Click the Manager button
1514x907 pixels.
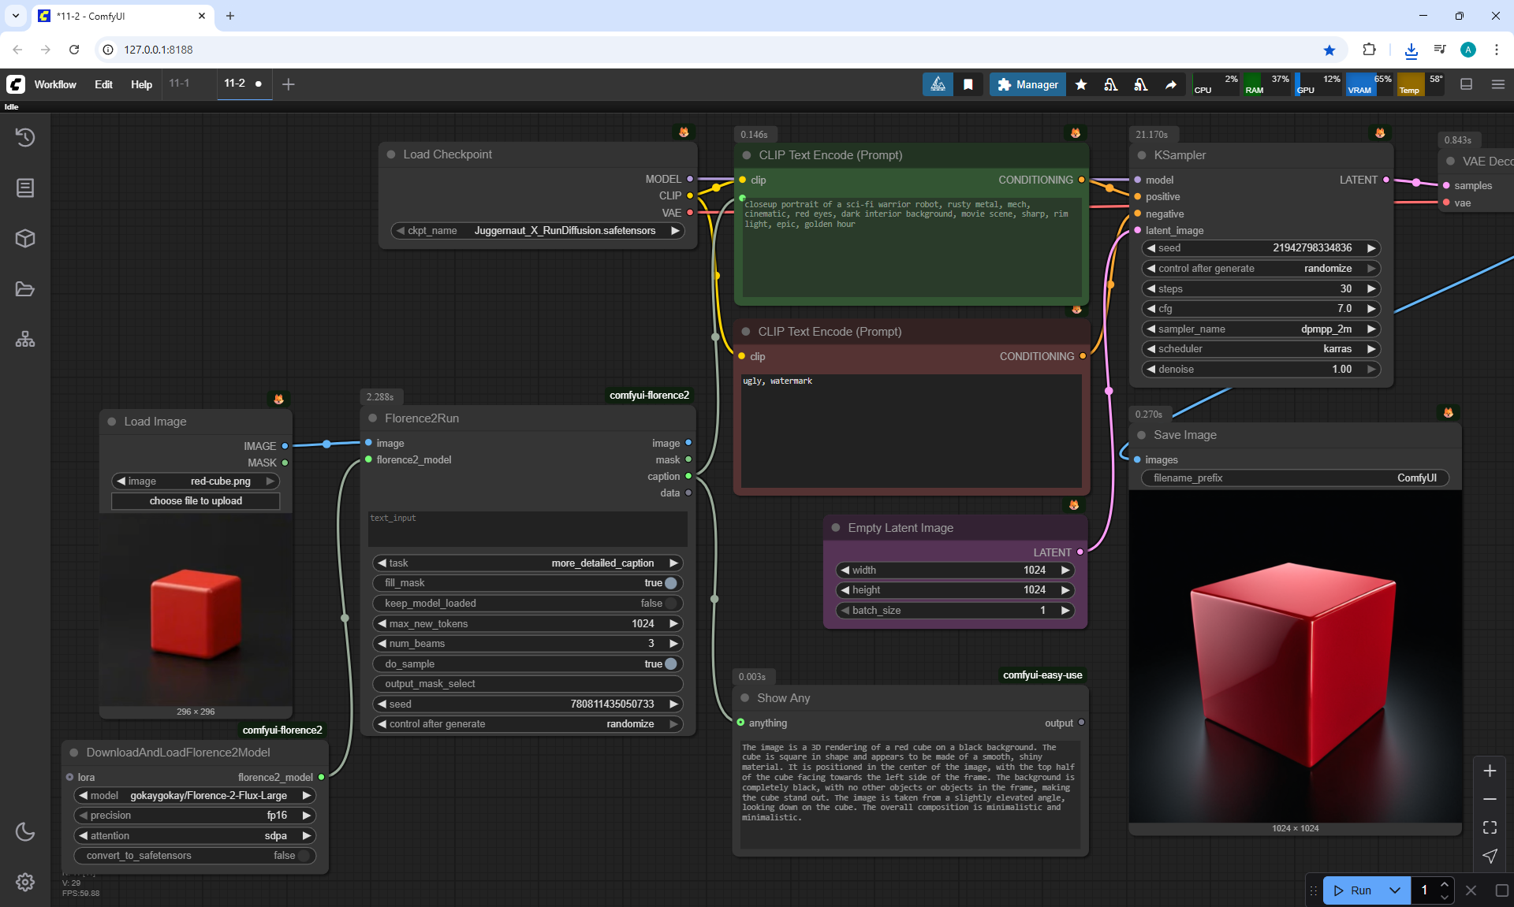(x=1027, y=85)
